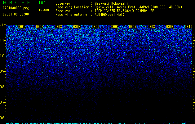Click the 0907 time marker
The width and height of the screenshot is (195, 124).
[x=133, y=27]
